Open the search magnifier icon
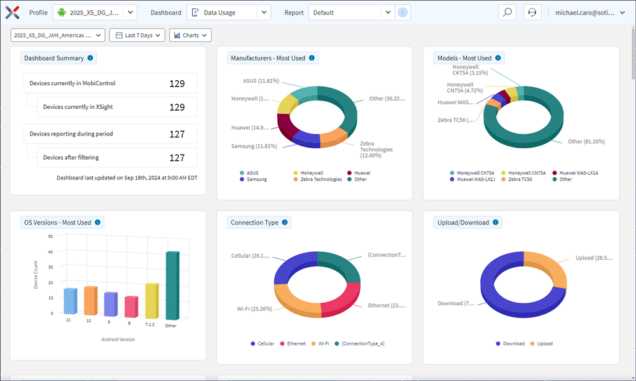 coord(508,13)
